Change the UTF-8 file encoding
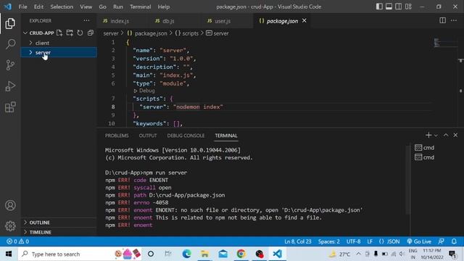 353,241
